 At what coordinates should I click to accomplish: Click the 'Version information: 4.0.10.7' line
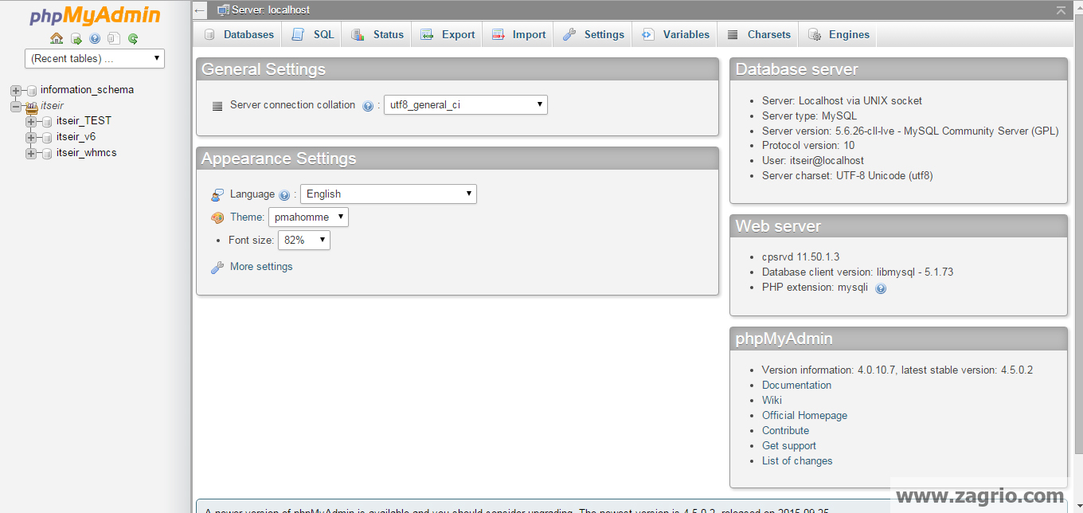tap(897, 370)
